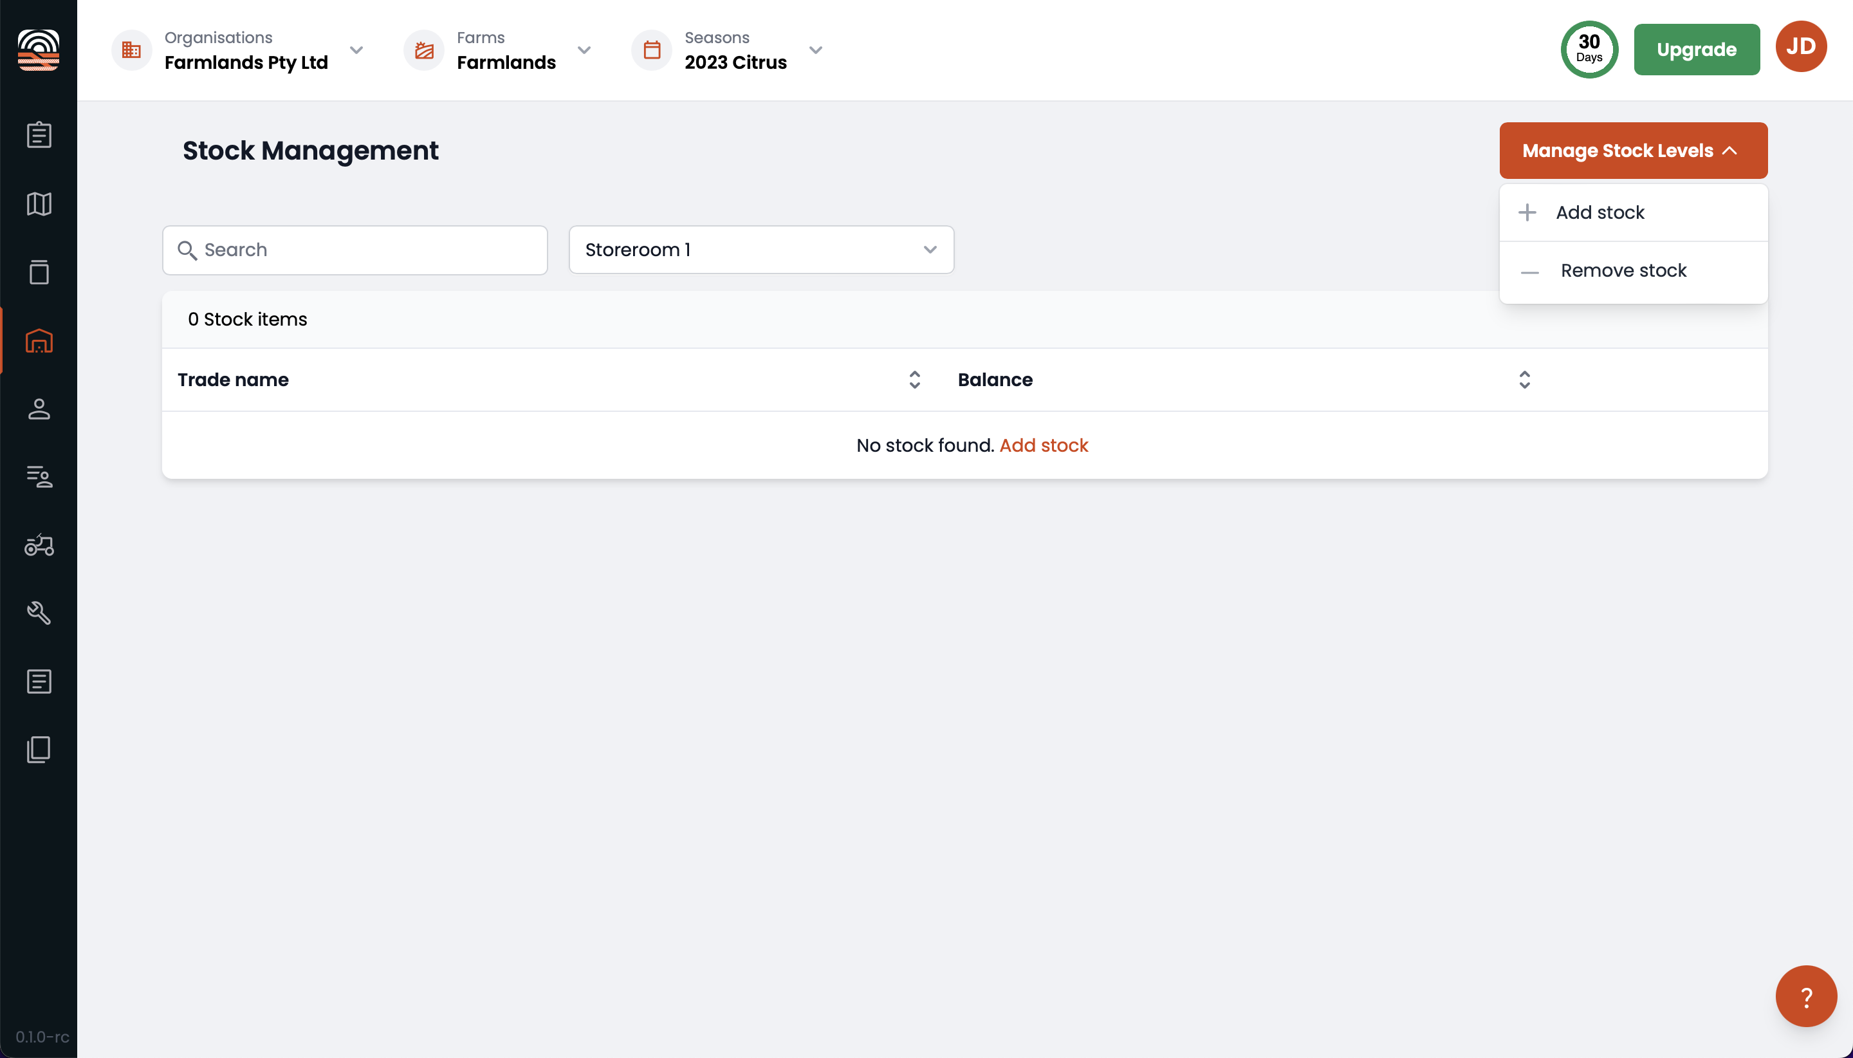
Task: Click the search magnifier icon
Action: coord(187,250)
